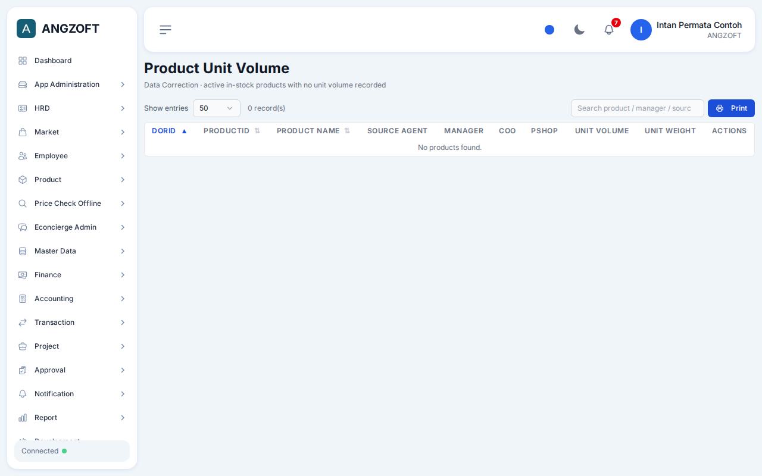
Task: Click the user name Intan Permata Contoh
Action: click(699, 25)
